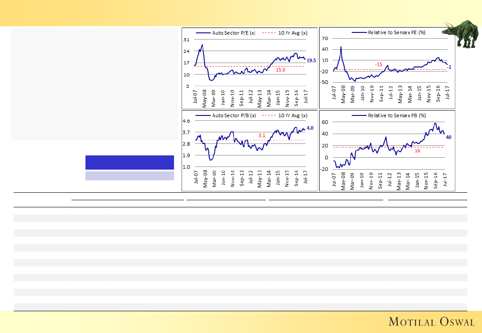The height and width of the screenshot is (333, 482).
Task: Click the light lavender color bar
Action: point(130,176)
